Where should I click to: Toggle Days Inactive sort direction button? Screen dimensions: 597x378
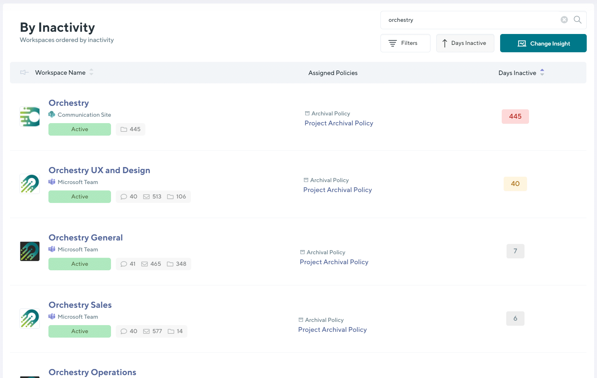click(x=465, y=43)
